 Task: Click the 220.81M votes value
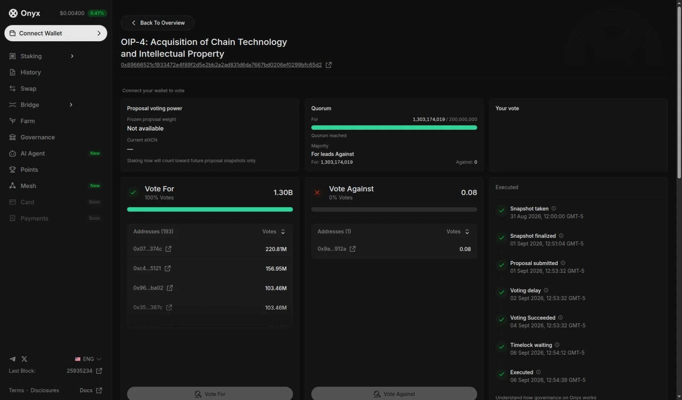coord(276,249)
